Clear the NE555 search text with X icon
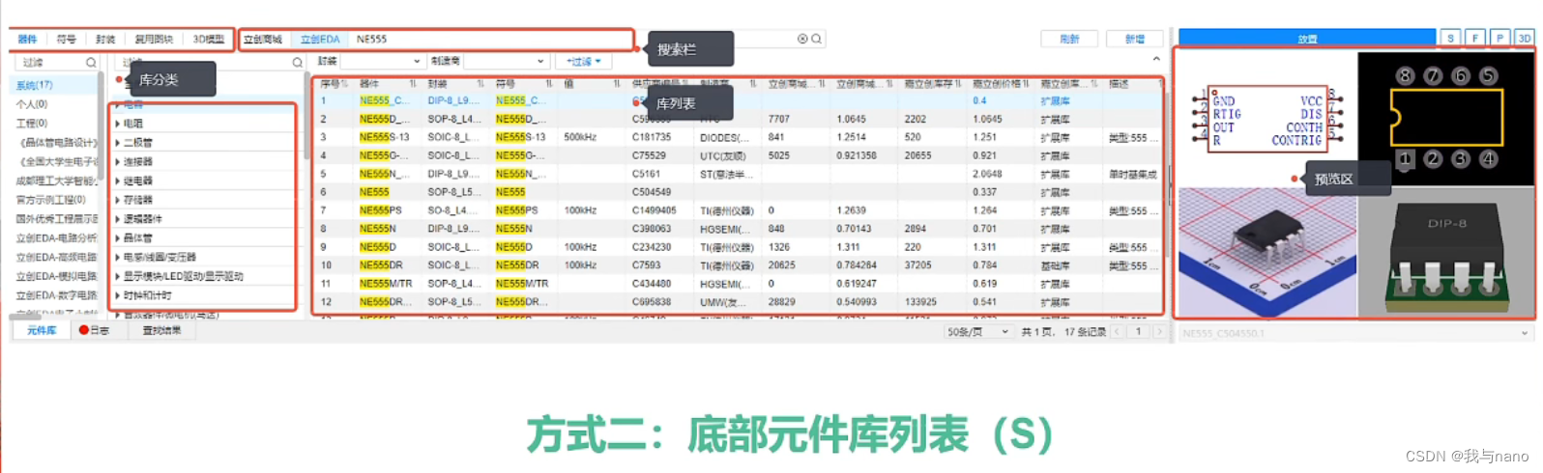The width and height of the screenshot is (1543, 473). pos(802,40)
